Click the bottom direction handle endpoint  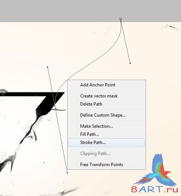click(67, 173)
